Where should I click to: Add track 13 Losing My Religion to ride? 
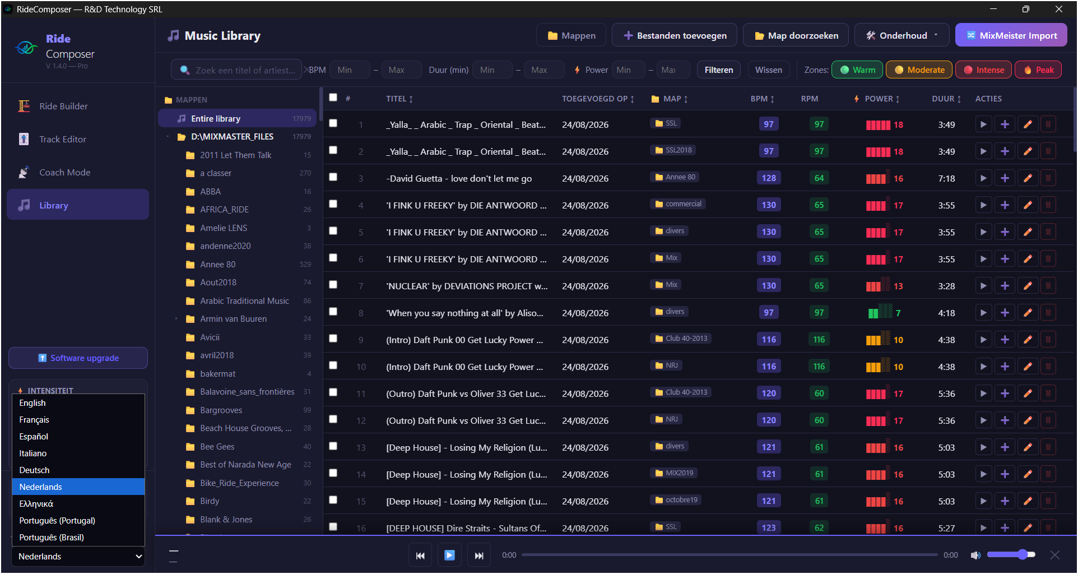[x=1005, y=447]
